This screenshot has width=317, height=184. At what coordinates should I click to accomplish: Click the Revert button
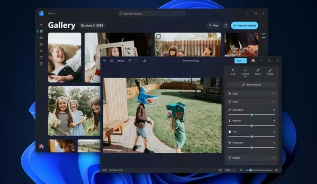coord(121,61)
